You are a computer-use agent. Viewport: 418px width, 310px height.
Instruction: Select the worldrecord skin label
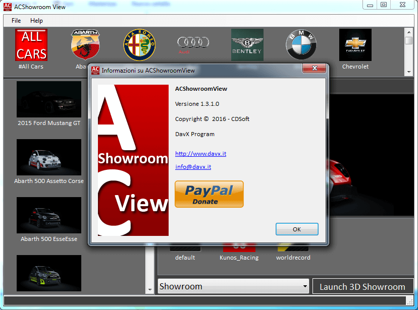293,258
